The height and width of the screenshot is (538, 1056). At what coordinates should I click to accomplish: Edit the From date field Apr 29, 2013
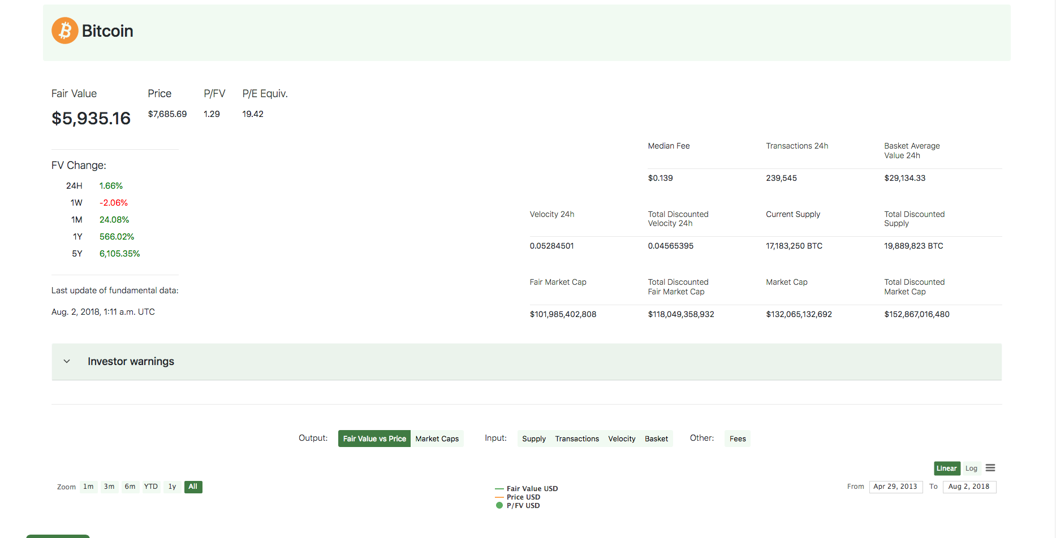[x=895, y=487]
